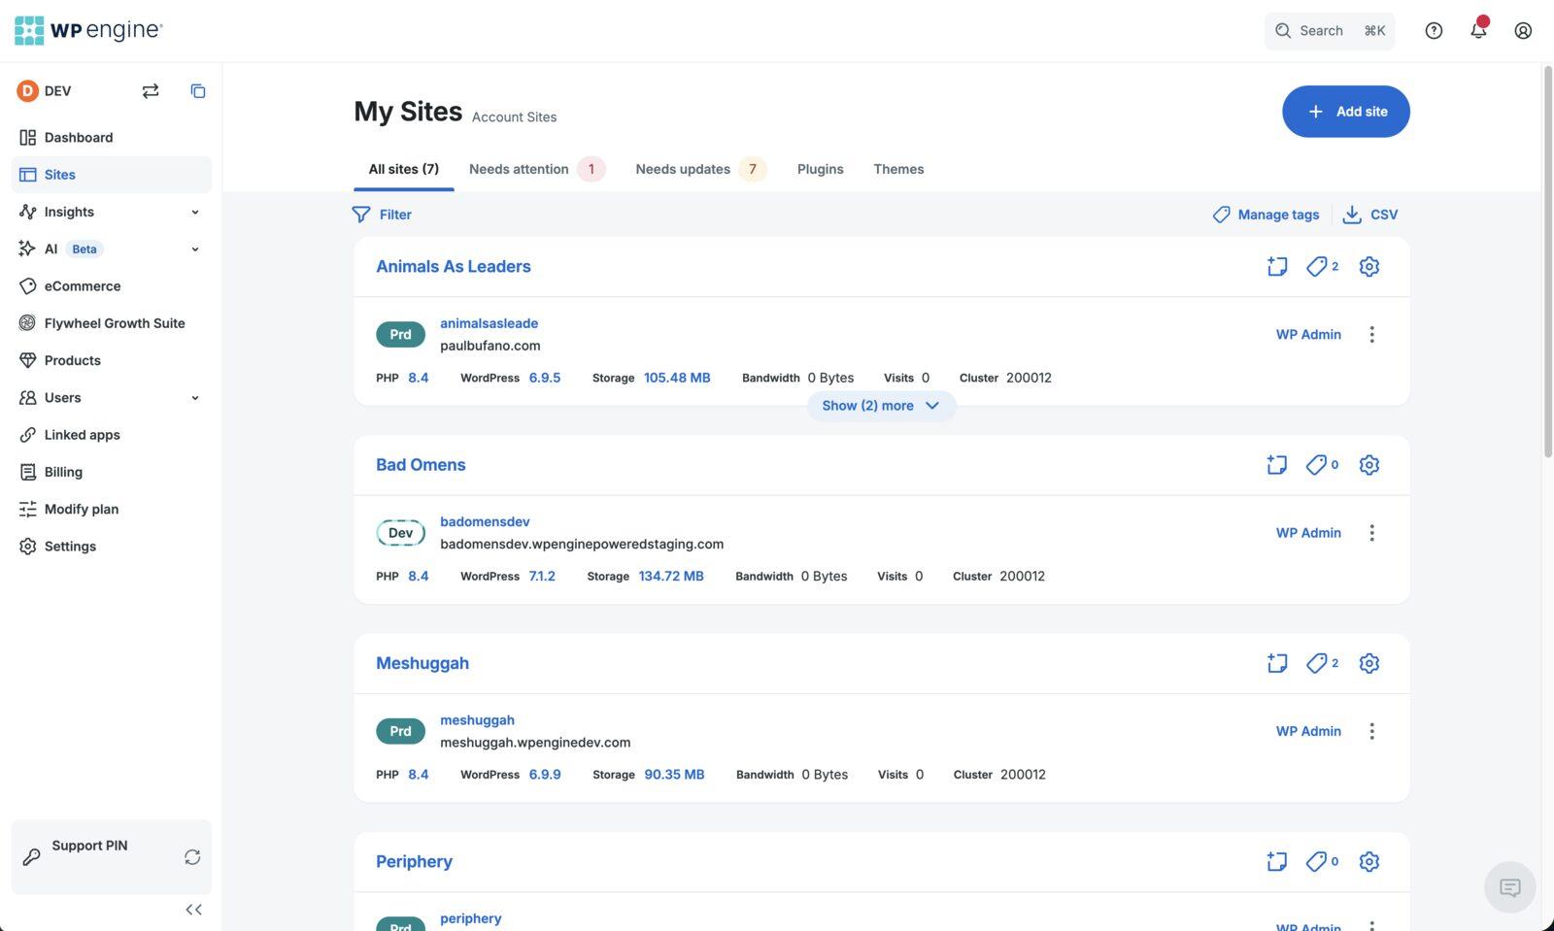Open tags icon for Bad Omens
This screenshot has height=931, width=1554.
[1322, 465]
